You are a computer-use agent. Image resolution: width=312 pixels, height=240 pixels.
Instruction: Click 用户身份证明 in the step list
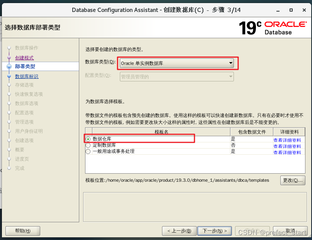tap(29, 131)
